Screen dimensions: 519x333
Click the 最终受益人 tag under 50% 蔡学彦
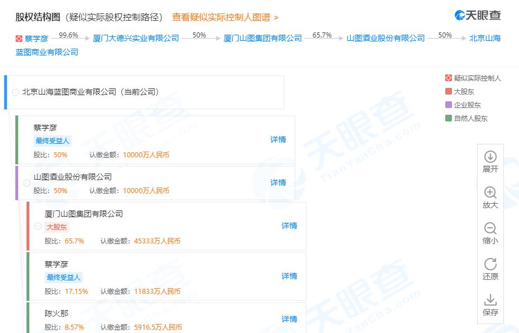click(53, 141)
